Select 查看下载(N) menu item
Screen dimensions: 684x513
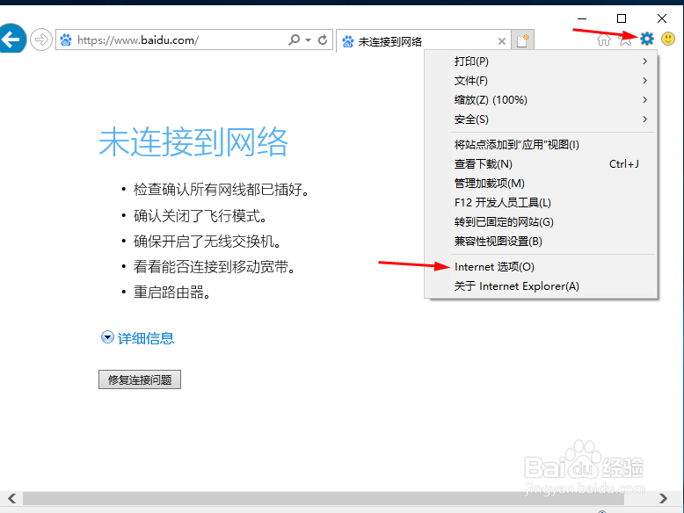541,164
